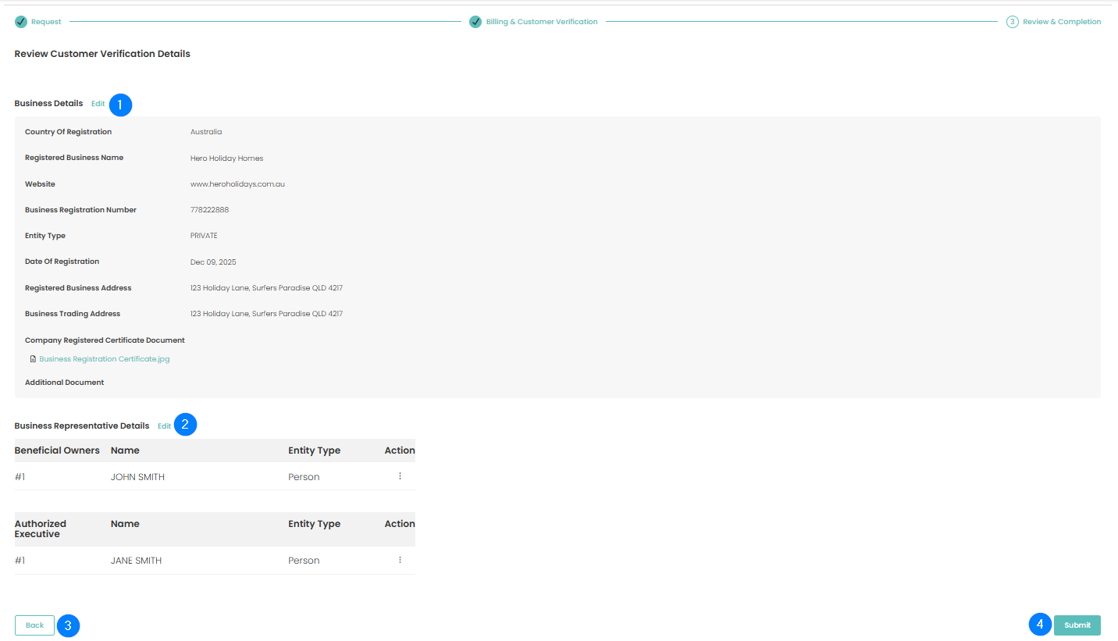Edit the Business Representative Details section
Viewport: 1118px width, 641px height.
pyautogui.click(x=164, y=426)
